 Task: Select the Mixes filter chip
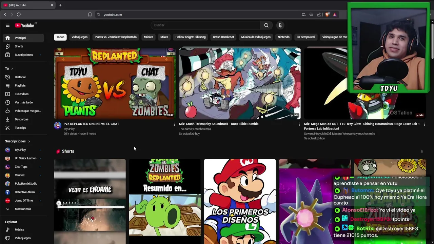coord(164,37)
